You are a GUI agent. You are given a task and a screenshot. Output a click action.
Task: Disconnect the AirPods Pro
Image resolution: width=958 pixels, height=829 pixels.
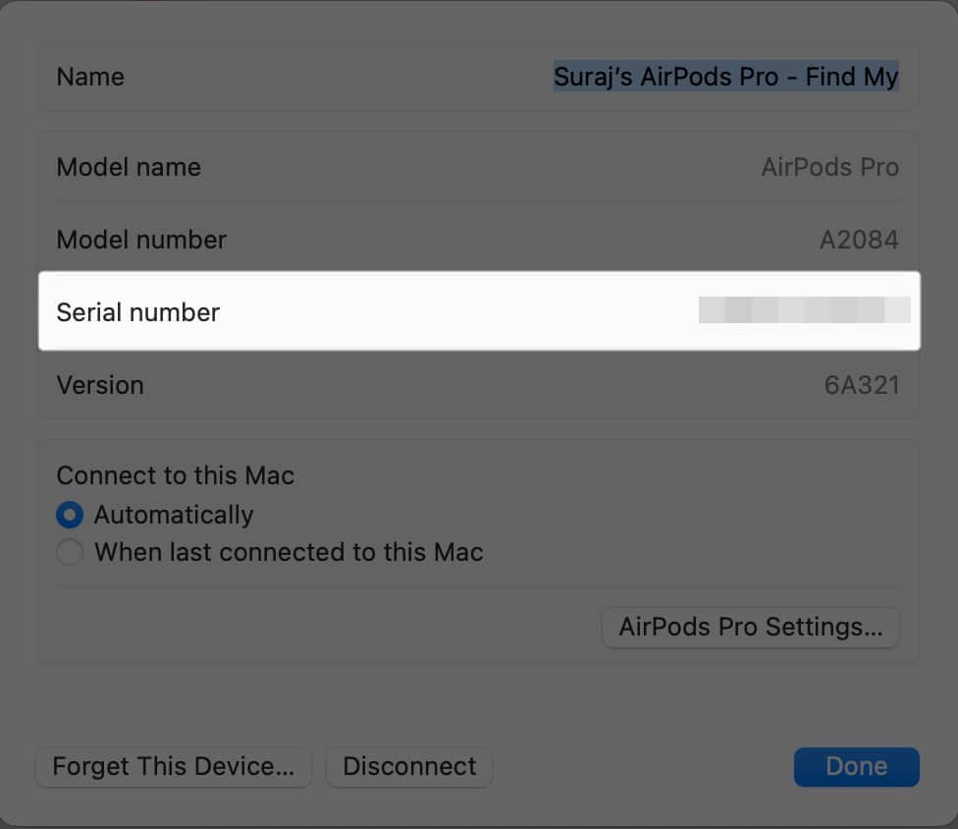point(409,767)
